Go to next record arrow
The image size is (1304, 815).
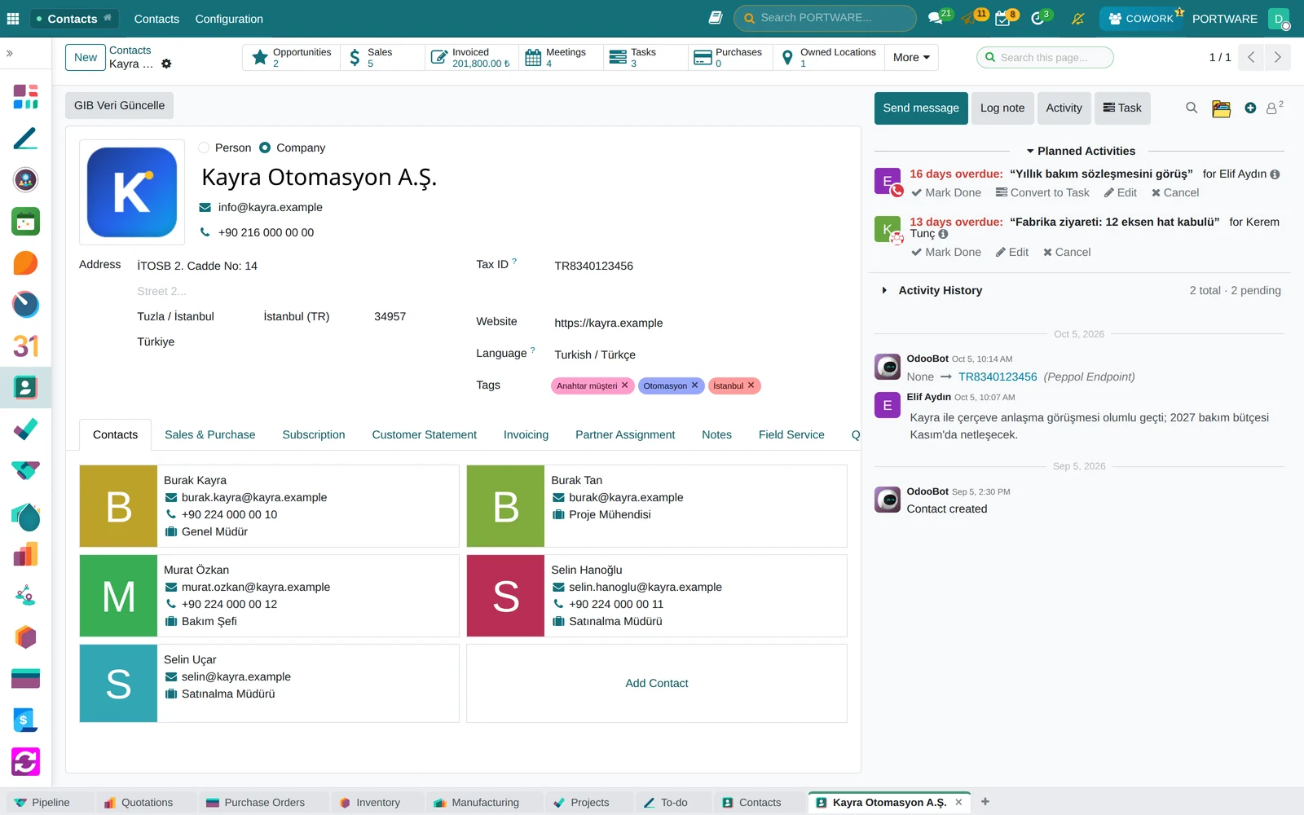(1277, 57)
